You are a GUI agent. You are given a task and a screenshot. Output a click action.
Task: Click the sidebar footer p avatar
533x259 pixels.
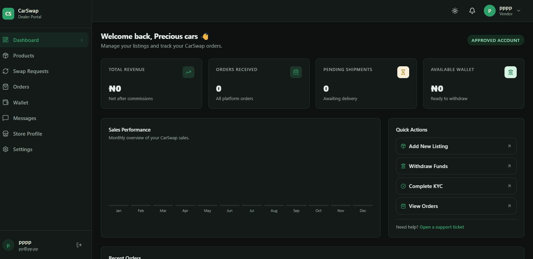(x=8, y=245)
